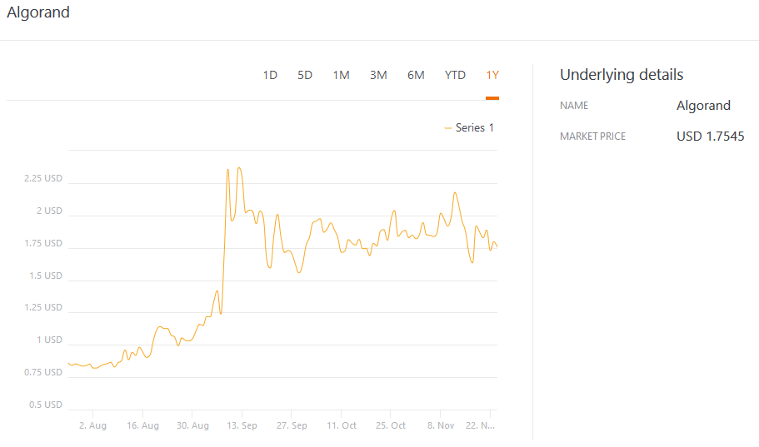Screen dimensions: 759x447
Task: Select the 5D time range tab
Action: click(x=305, y=75)
